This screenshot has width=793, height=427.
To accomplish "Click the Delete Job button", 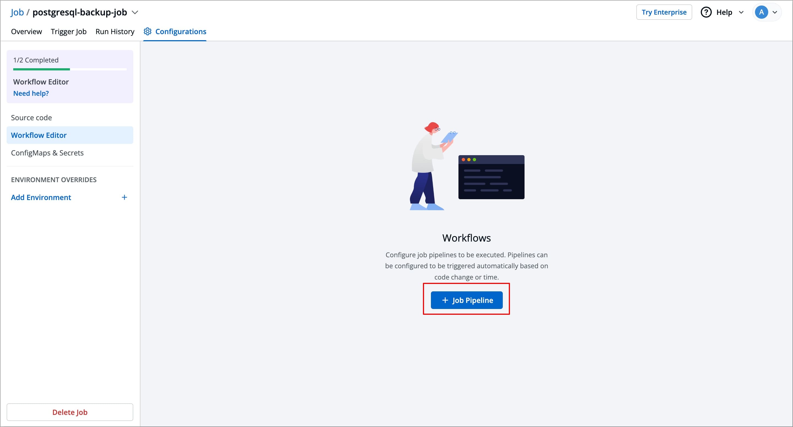I will (x=70, y=412).
